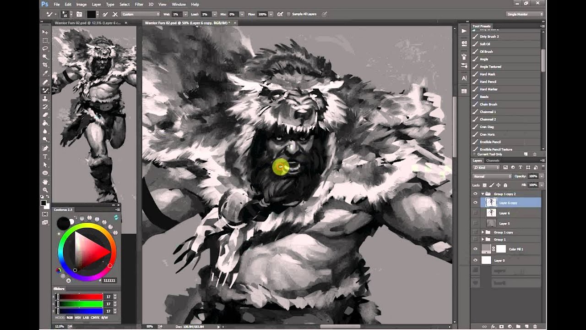
Task: Switch to the Channels tab
Action: coord(493,160)
